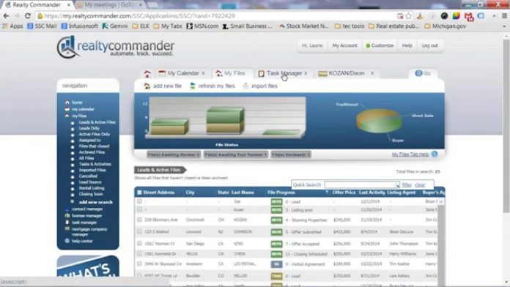
Task: Click the import files icon
Action: point(245,86)
